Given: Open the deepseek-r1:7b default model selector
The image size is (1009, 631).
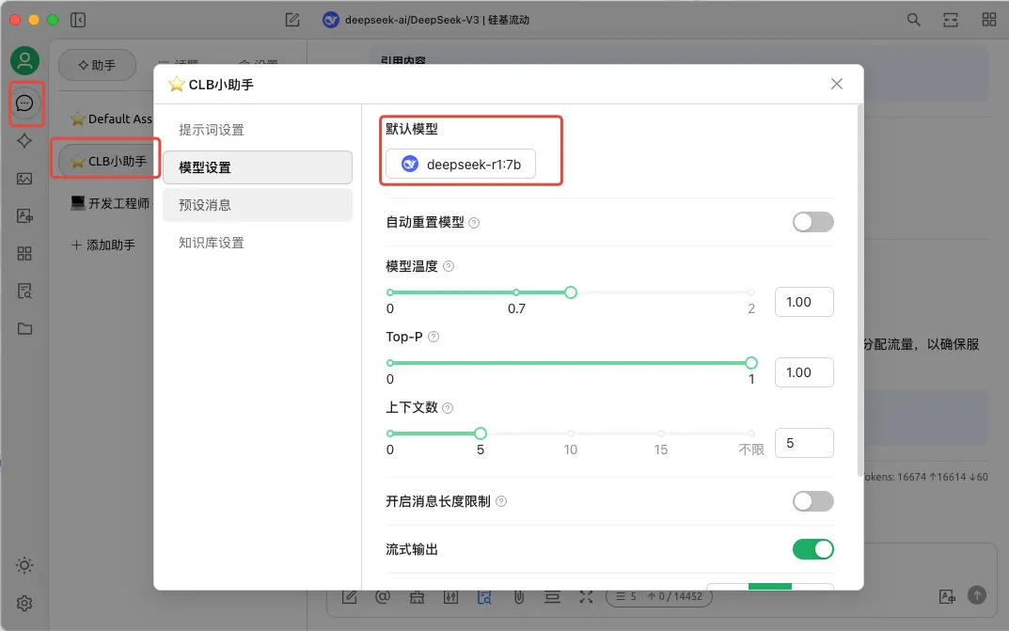Looking at the screenshot, I should coord(461,164).
